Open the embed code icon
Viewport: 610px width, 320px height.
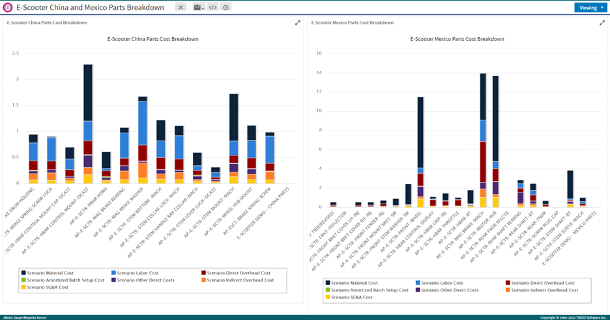pos(212,7)
